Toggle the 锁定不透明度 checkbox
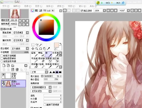 [x=2, y=56]
